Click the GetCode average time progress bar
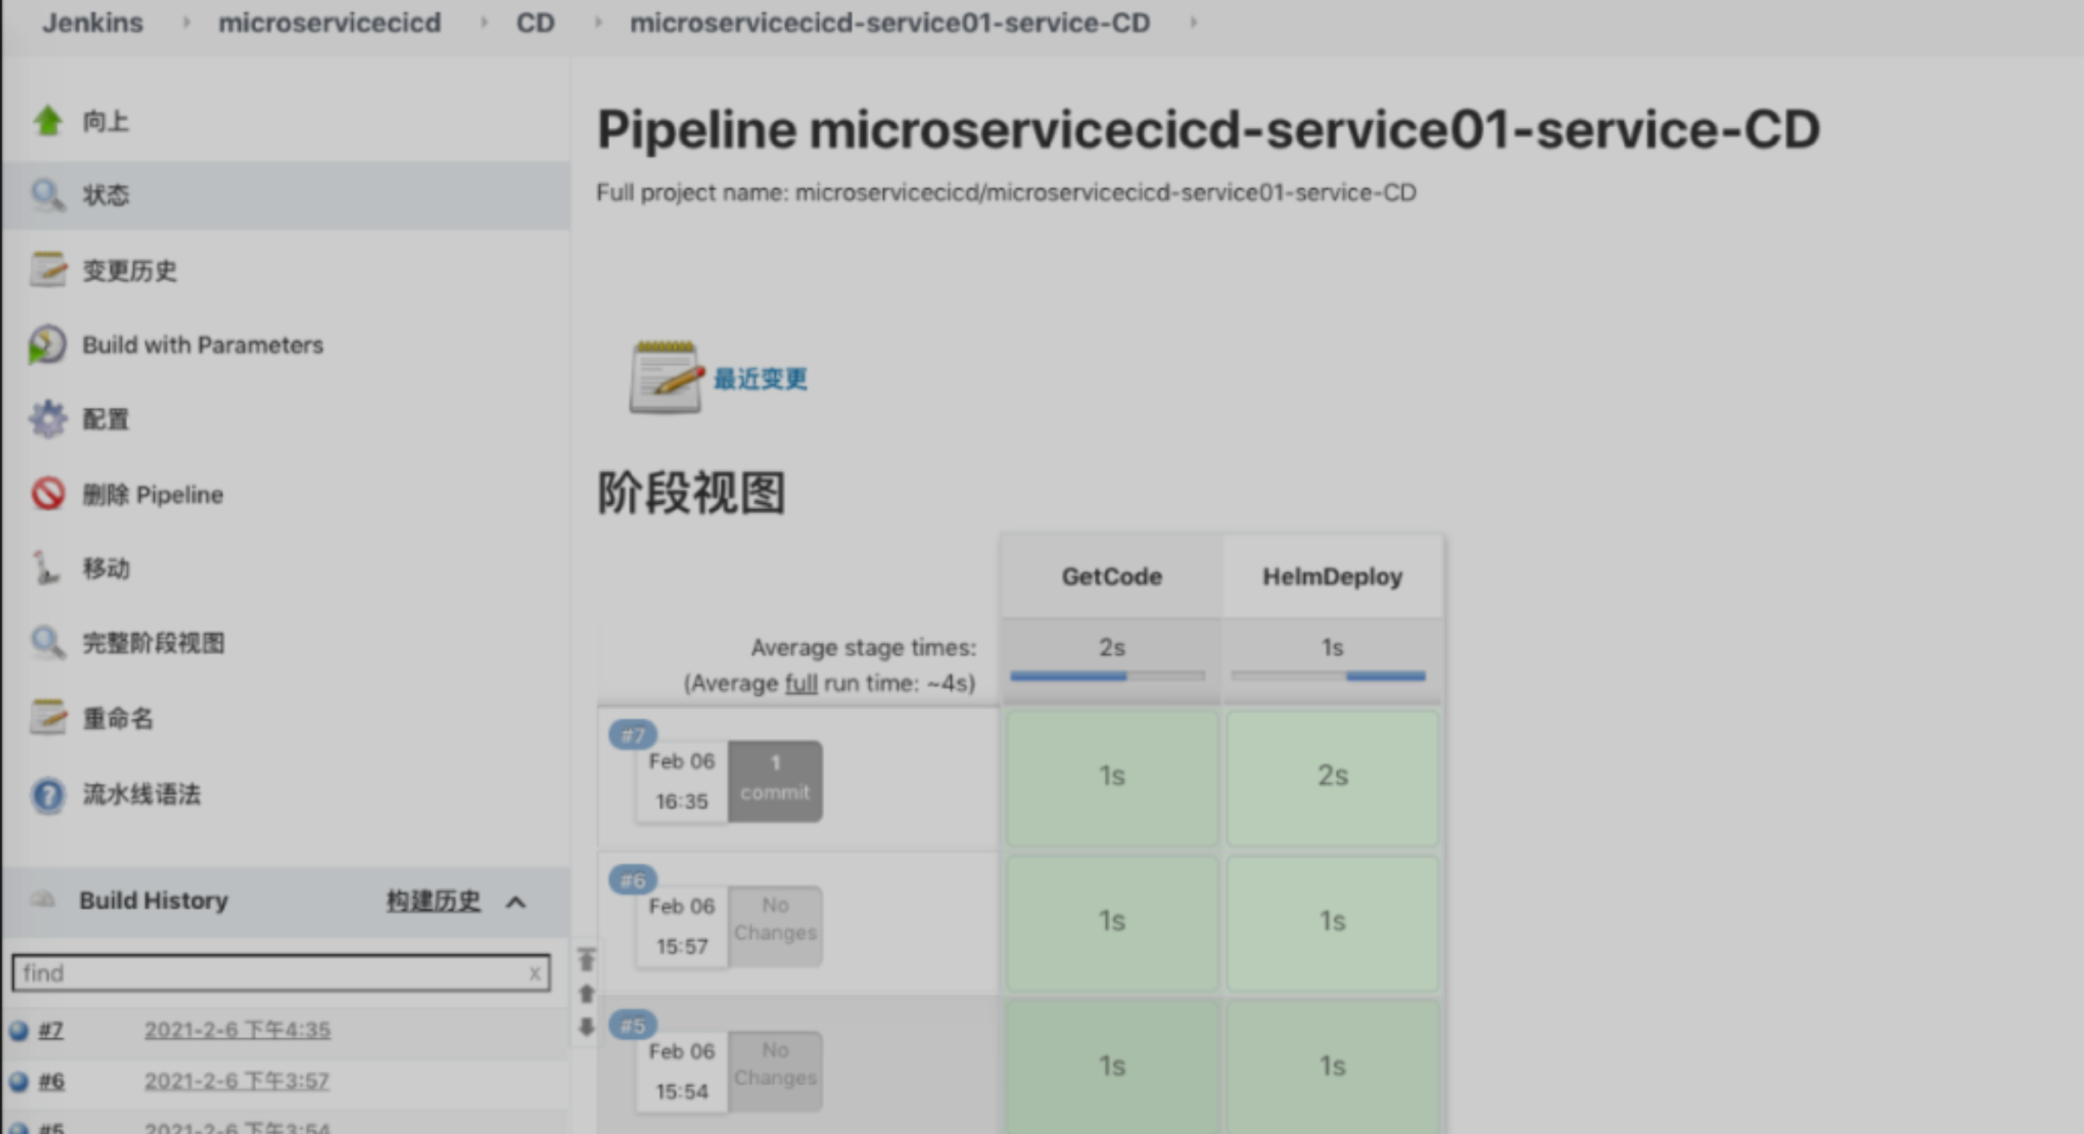 [x=1108, y=676]
